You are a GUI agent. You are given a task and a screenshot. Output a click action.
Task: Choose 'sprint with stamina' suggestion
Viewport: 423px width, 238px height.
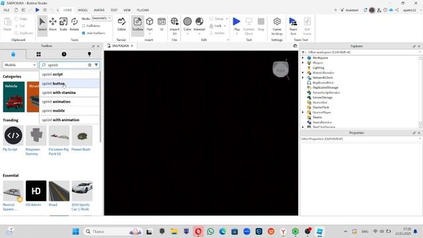click(x=69, y=93)
